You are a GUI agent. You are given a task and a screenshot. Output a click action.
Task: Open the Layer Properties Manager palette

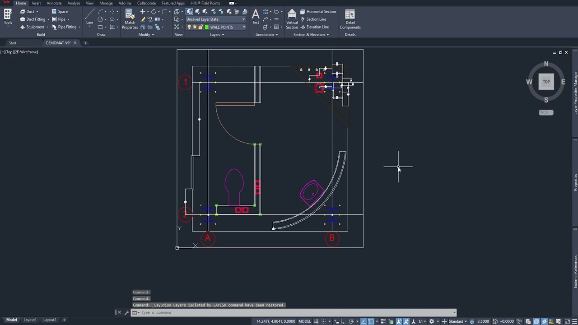(575, 93)
